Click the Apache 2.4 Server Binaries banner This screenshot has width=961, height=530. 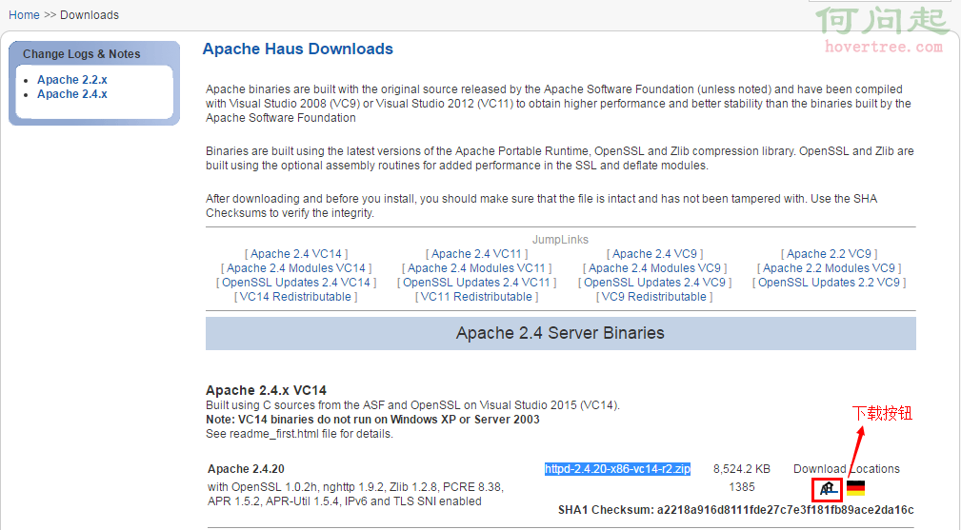pyautogui.click(x=560, y=333)
